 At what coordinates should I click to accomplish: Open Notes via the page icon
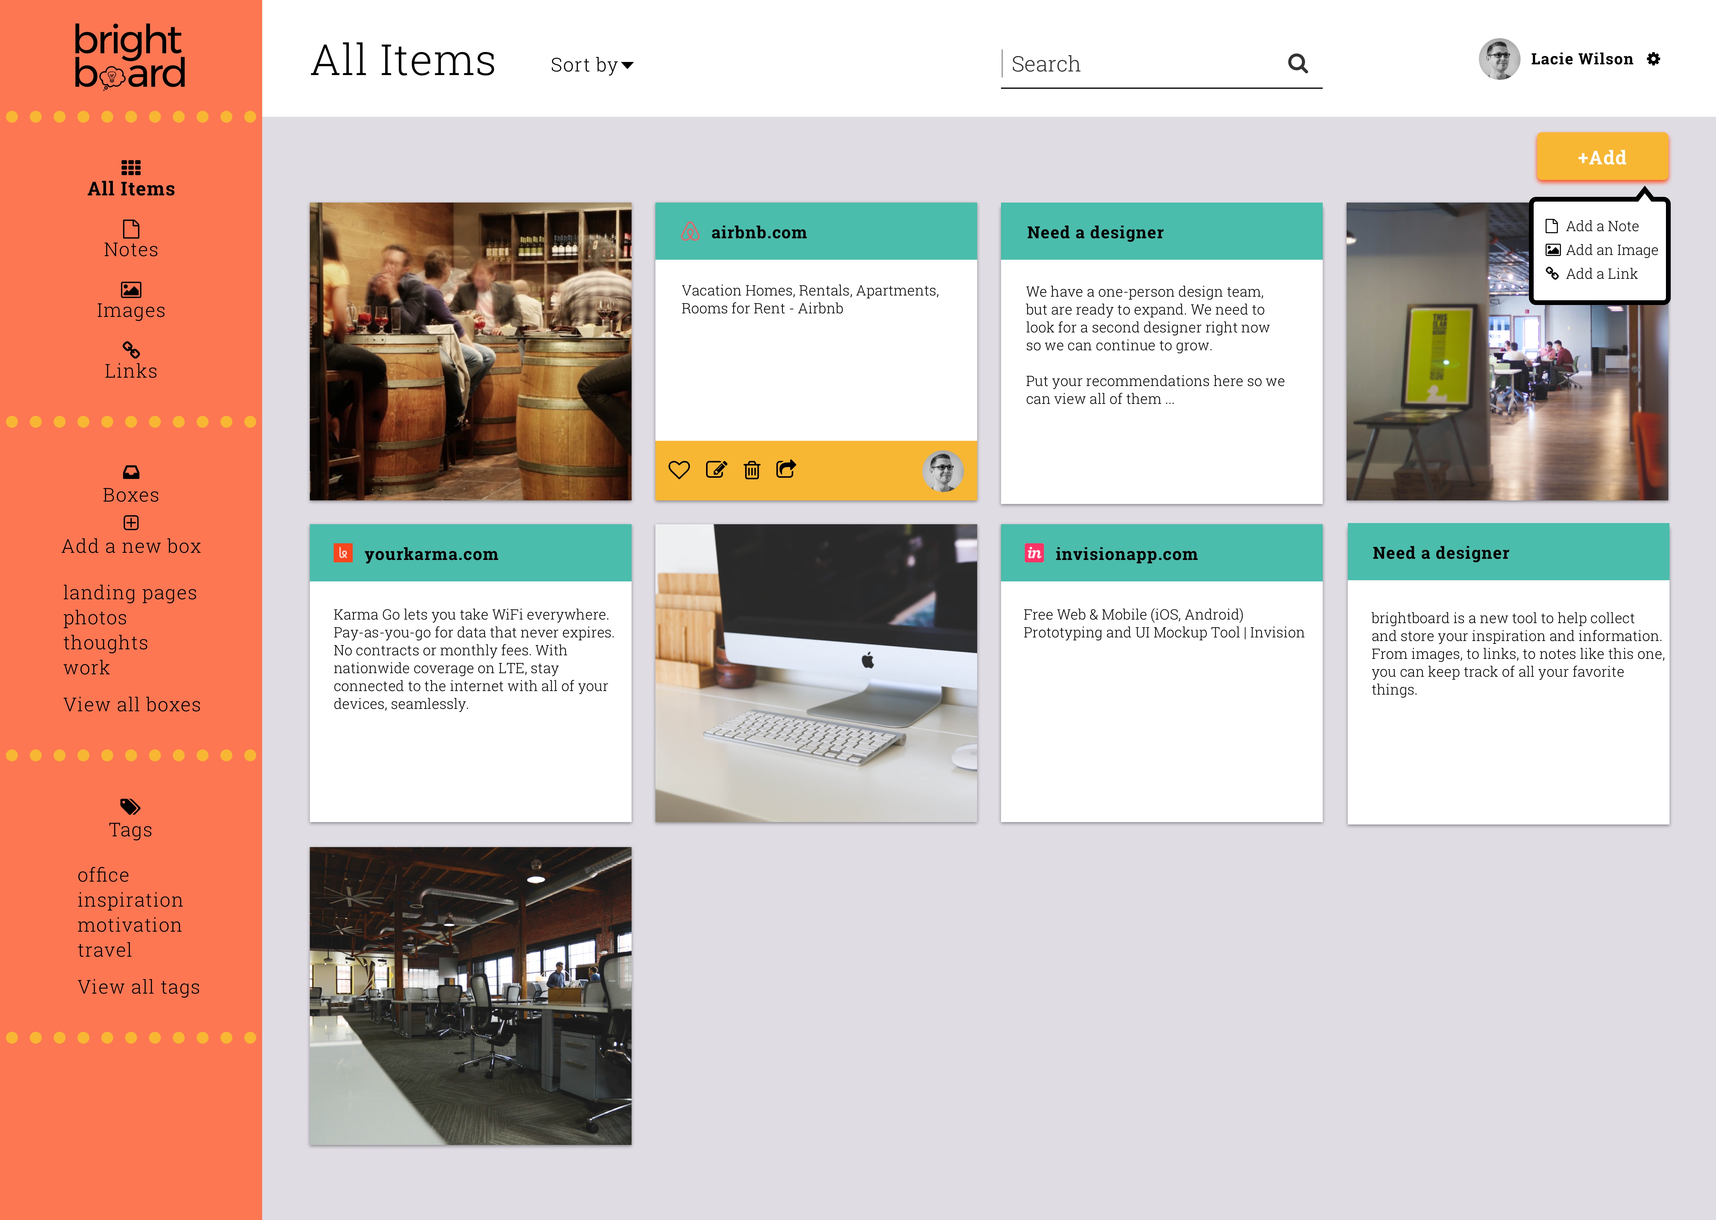coord(131,228)
